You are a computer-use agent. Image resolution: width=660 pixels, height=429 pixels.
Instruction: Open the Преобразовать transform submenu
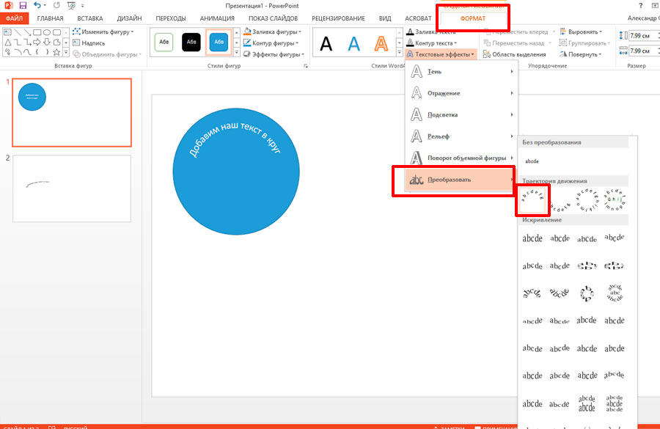point(461,180)
